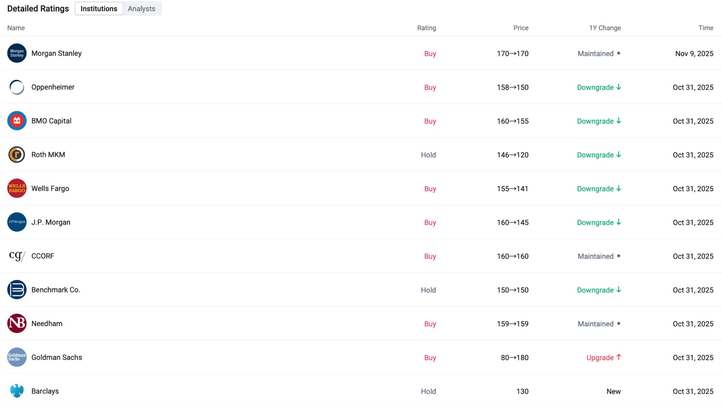The image size is (722, 408).
Task: Click the Buy rating for Morgan Stanley
Action: tap(430, 54)
